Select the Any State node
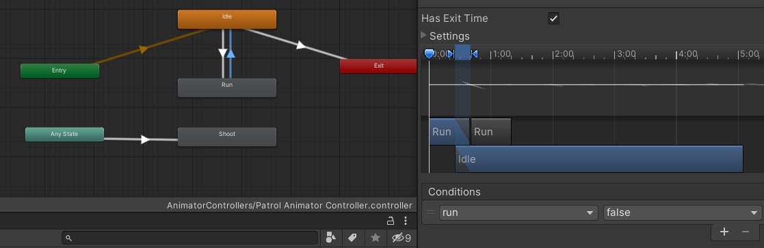764x248 pixels. click(64, 134)
